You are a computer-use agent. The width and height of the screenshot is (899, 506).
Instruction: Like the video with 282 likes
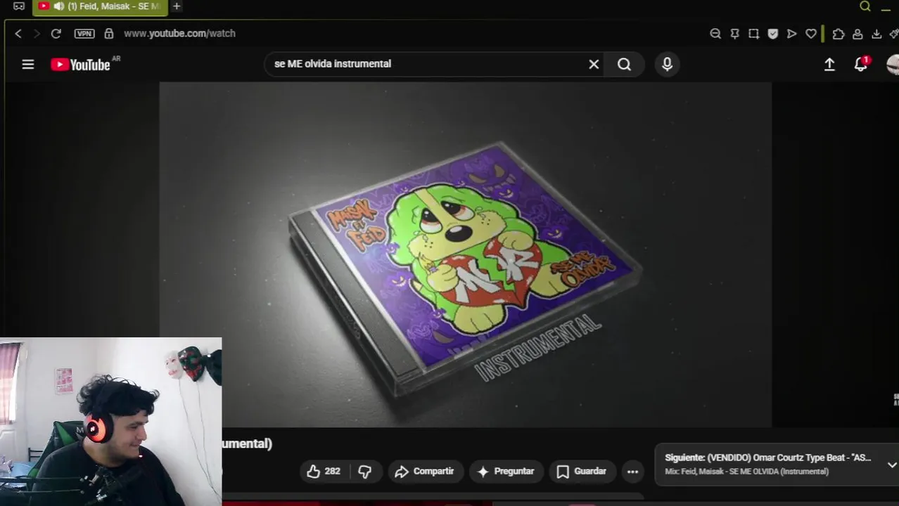coord(324,472)
